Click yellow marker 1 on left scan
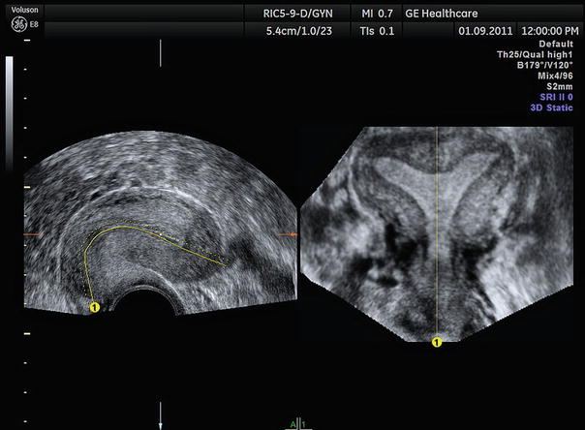 click(94, 306)
